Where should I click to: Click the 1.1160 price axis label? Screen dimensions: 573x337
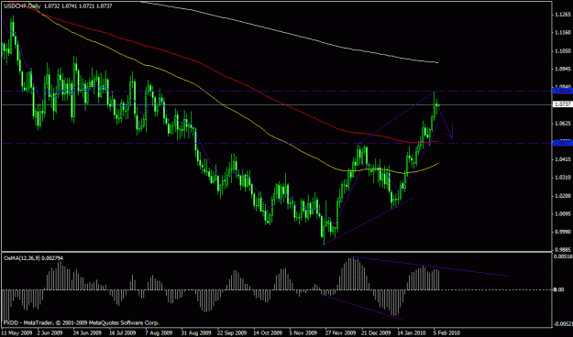coord(563,33)
